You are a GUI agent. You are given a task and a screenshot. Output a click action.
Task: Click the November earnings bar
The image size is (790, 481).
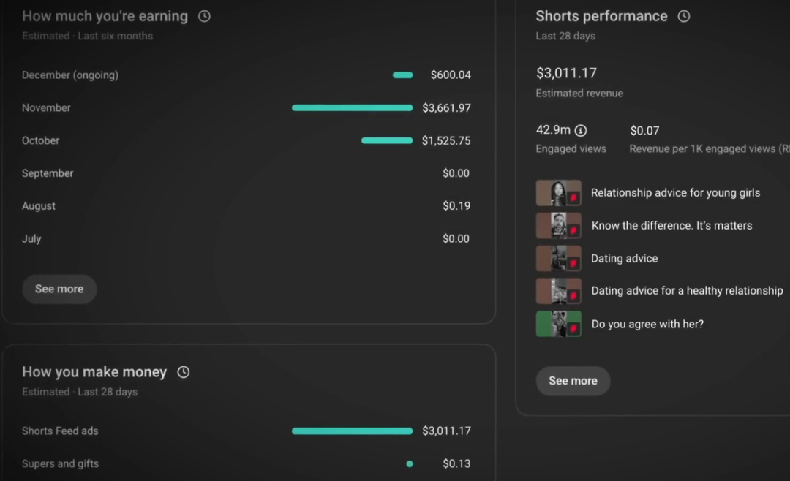click(x=352, y=108)
